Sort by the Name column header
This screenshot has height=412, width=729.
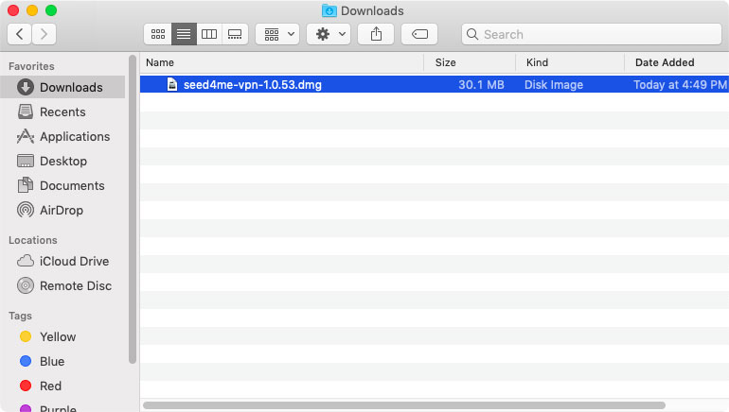click(x=281, y=62)
